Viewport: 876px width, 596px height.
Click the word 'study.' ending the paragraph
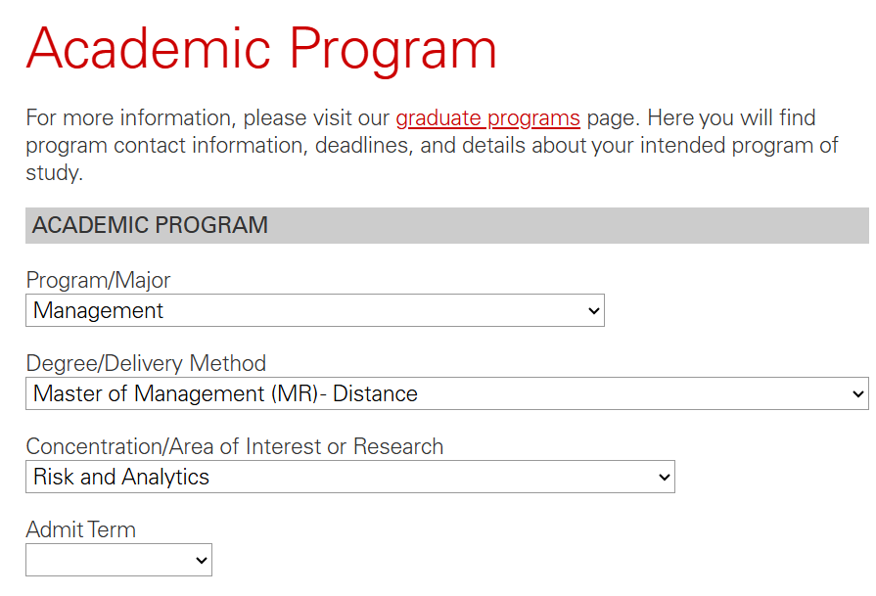[54, 174]
